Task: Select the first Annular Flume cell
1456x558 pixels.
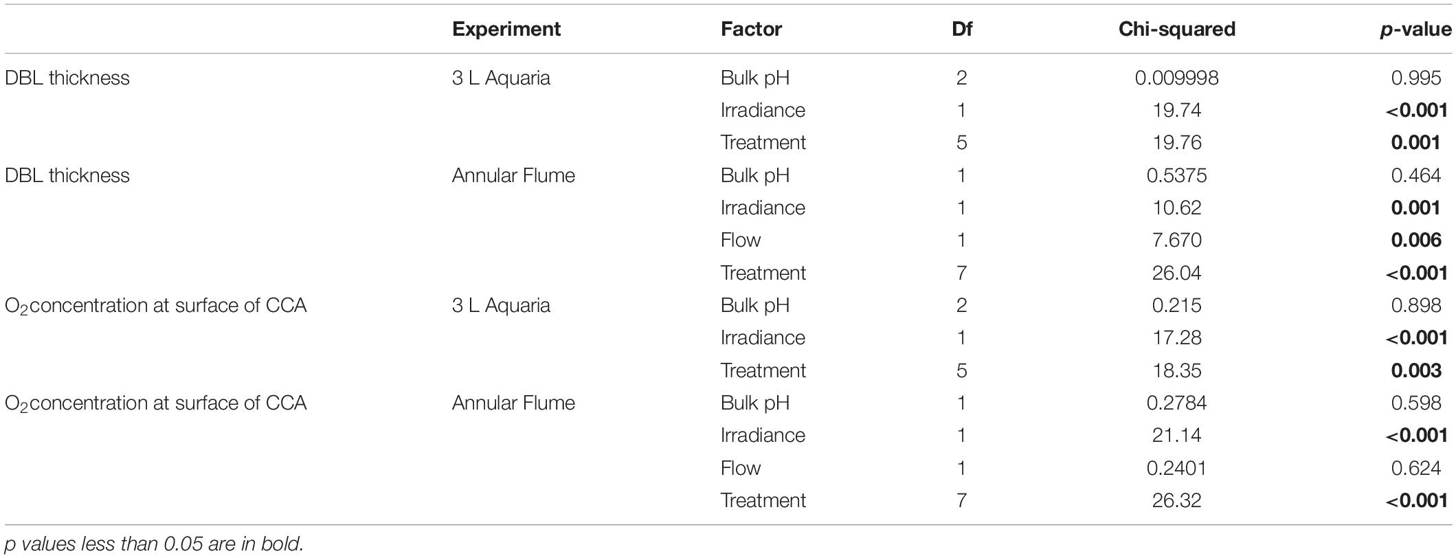Action: (x=513, y=175)
